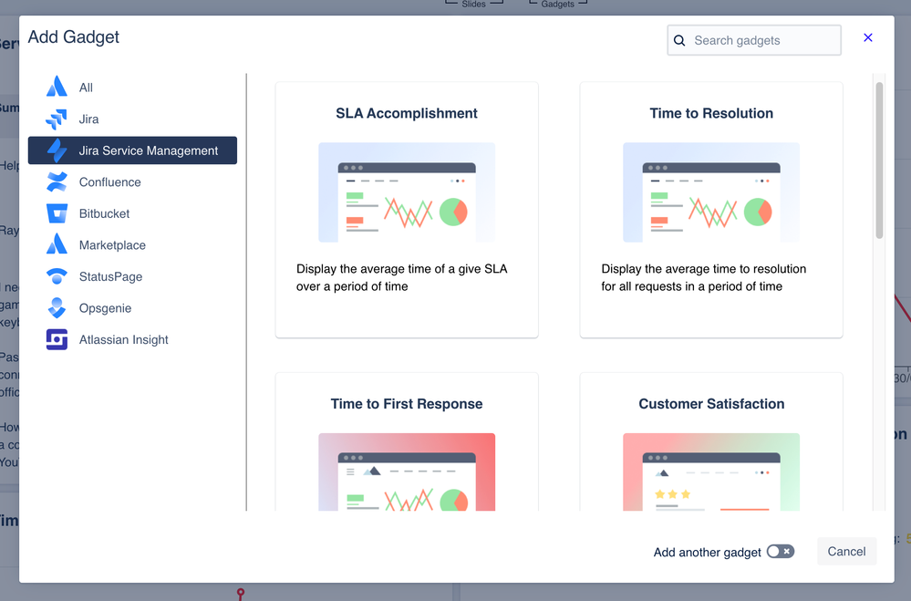Screen dimensions: 911x601
Task: Click the Add another gadget label
Action: [707, 552]
